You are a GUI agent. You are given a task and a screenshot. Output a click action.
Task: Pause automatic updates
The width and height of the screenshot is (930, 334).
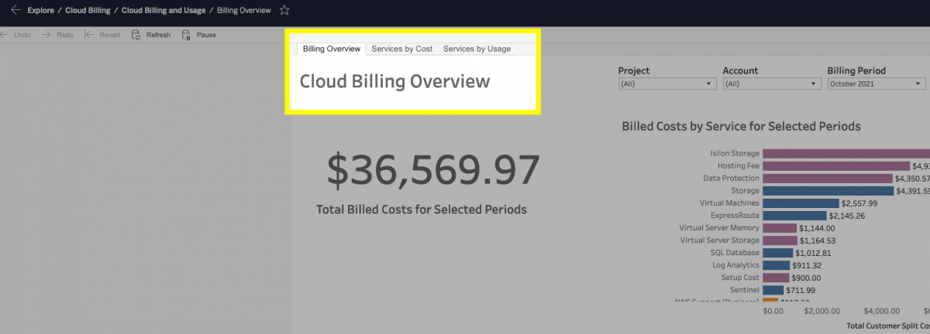point(198,35)
